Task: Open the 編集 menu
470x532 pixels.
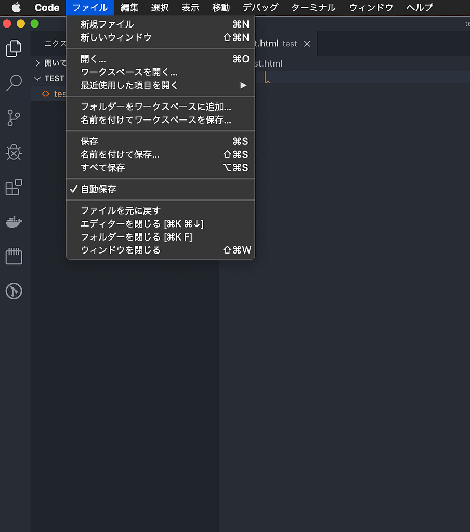Action: coord(129,7)
